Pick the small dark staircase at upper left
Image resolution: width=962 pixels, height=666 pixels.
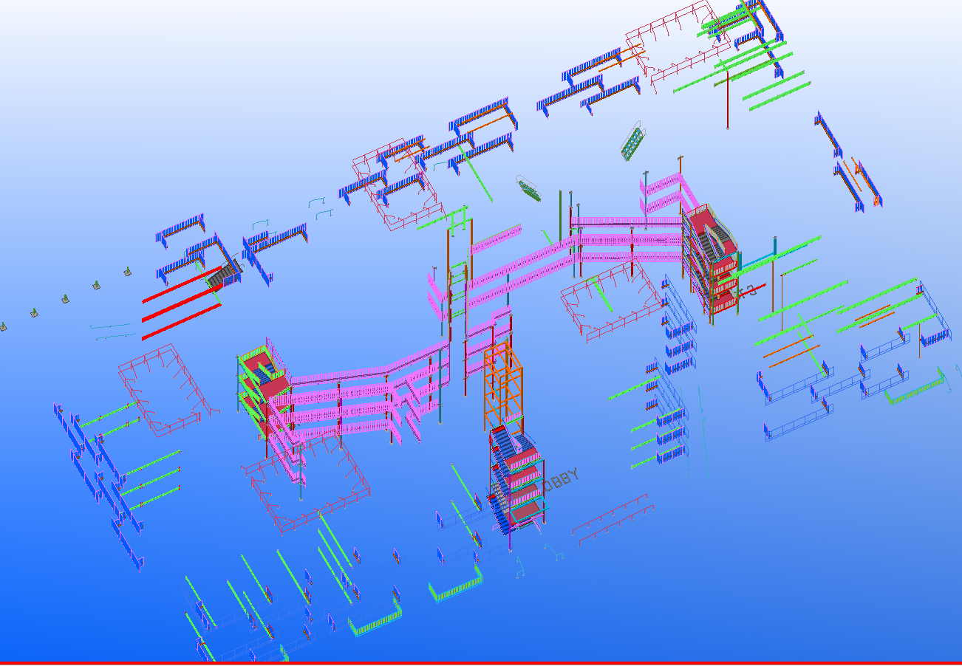pos(222,275)
